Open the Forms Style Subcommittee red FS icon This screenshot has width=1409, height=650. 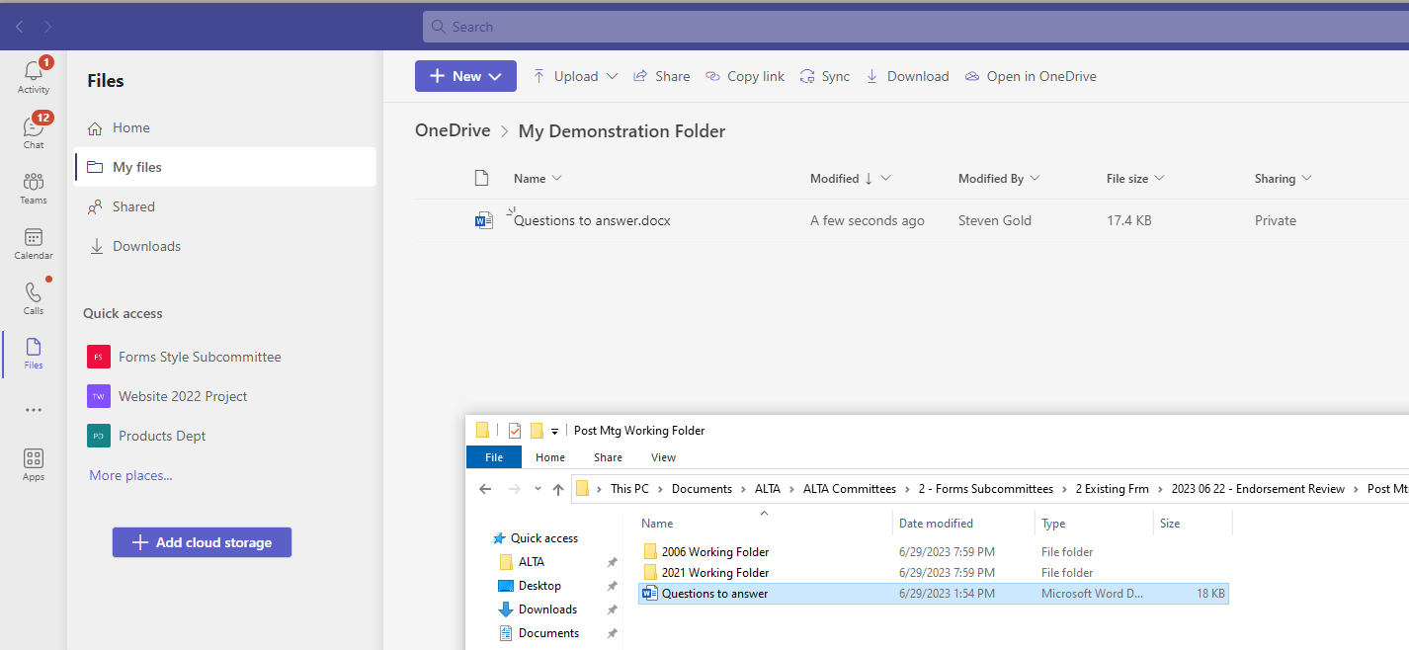pos(99,357)
